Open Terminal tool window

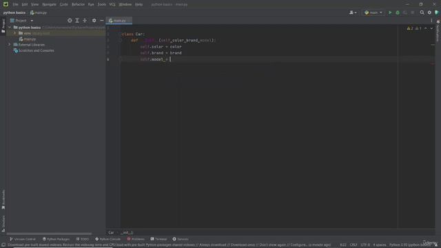tap(158, 239)
